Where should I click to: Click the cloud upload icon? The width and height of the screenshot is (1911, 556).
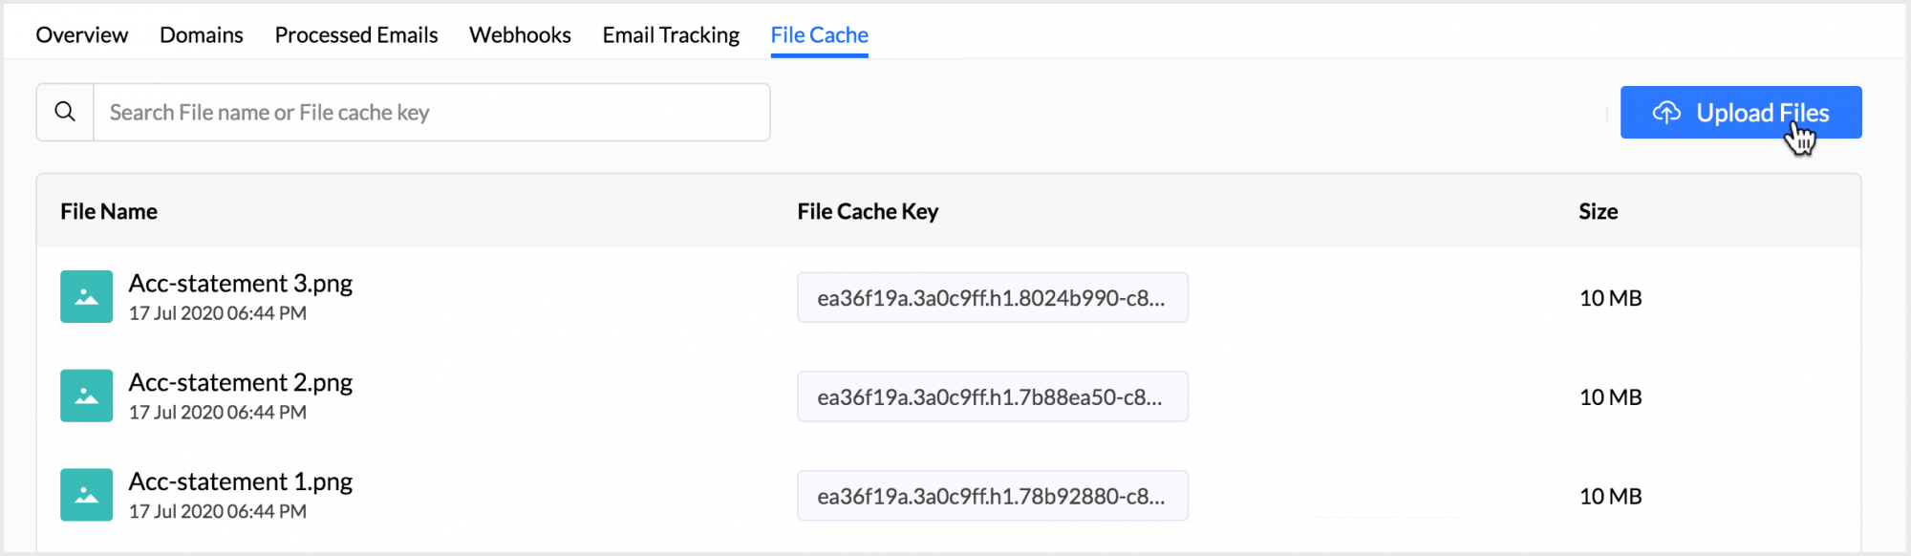(1666, 113)
